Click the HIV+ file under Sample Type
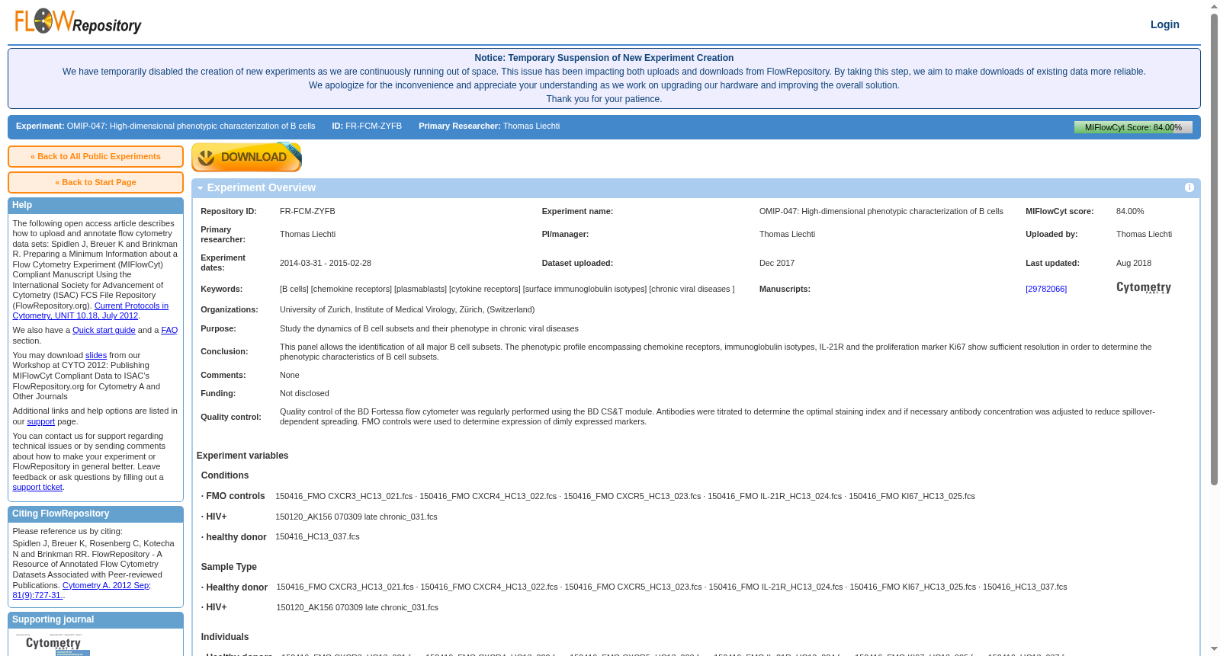The width and height of the screenshot is (1220, 656). pos(357,607)
